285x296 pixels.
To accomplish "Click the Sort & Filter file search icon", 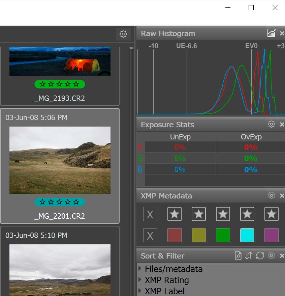I will click(x=238, y=255).
